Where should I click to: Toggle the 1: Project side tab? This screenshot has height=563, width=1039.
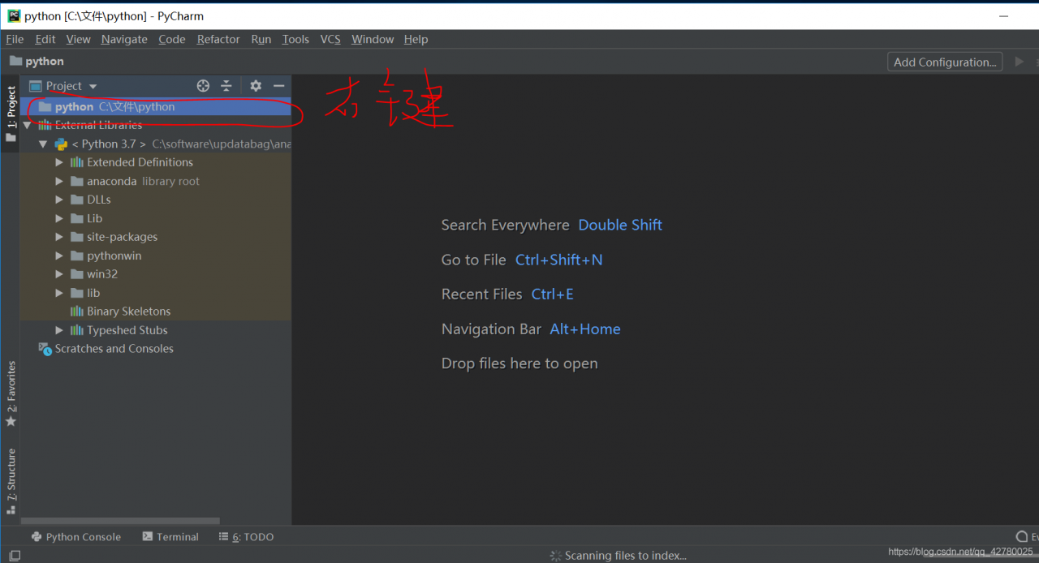point(11,114)
